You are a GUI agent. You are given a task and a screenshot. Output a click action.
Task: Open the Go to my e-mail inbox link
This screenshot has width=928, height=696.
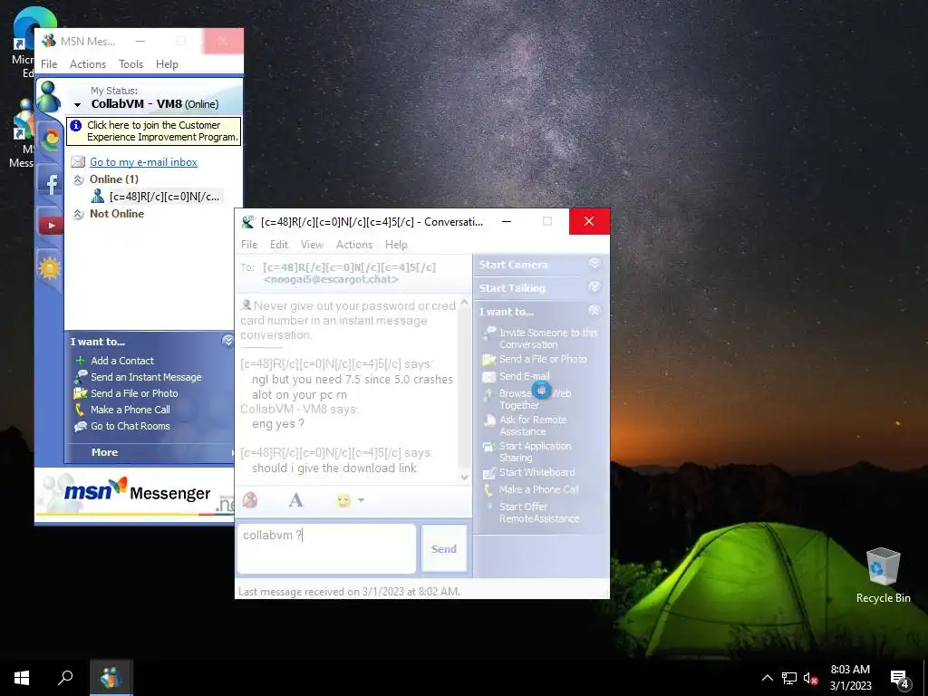[x=143, y=162]
